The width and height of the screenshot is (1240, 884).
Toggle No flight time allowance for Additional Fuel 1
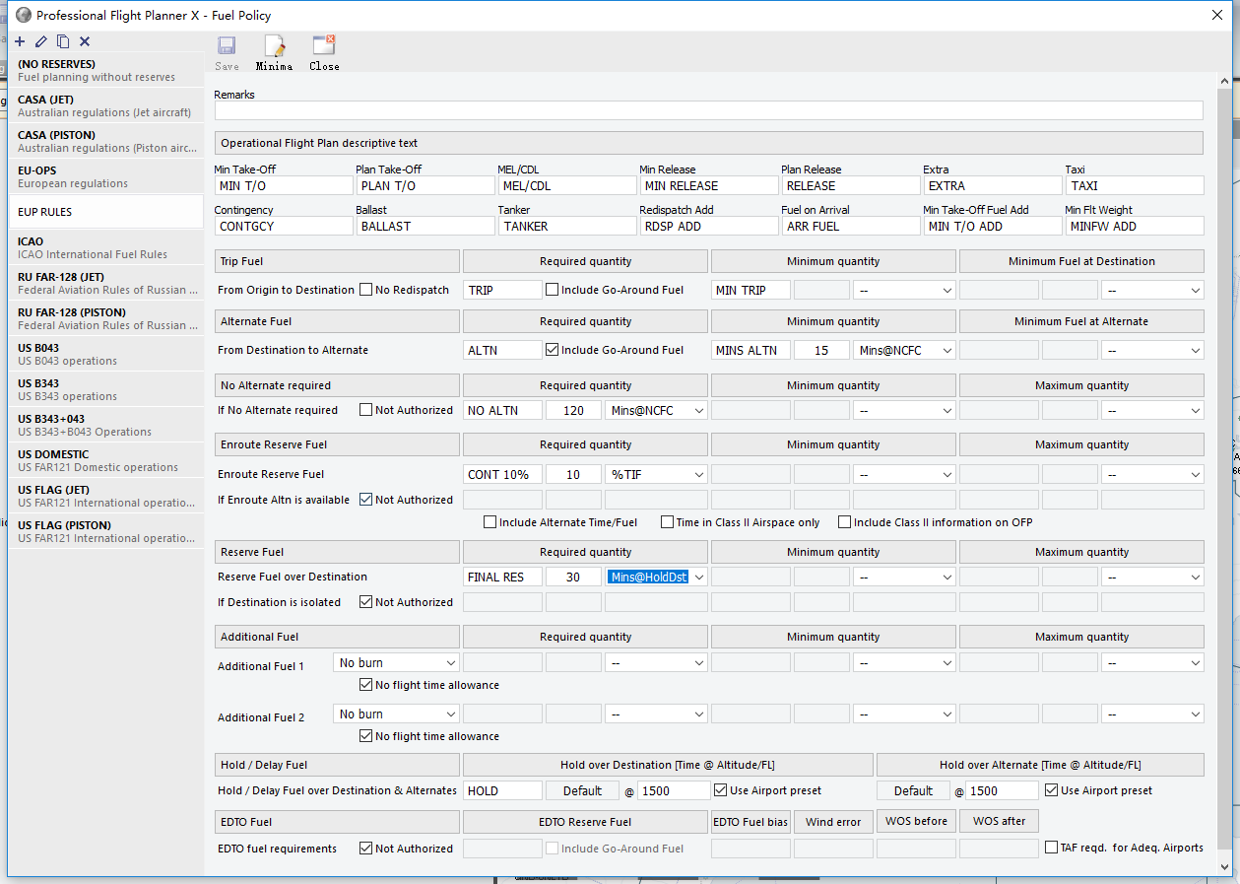coord(365,685)
